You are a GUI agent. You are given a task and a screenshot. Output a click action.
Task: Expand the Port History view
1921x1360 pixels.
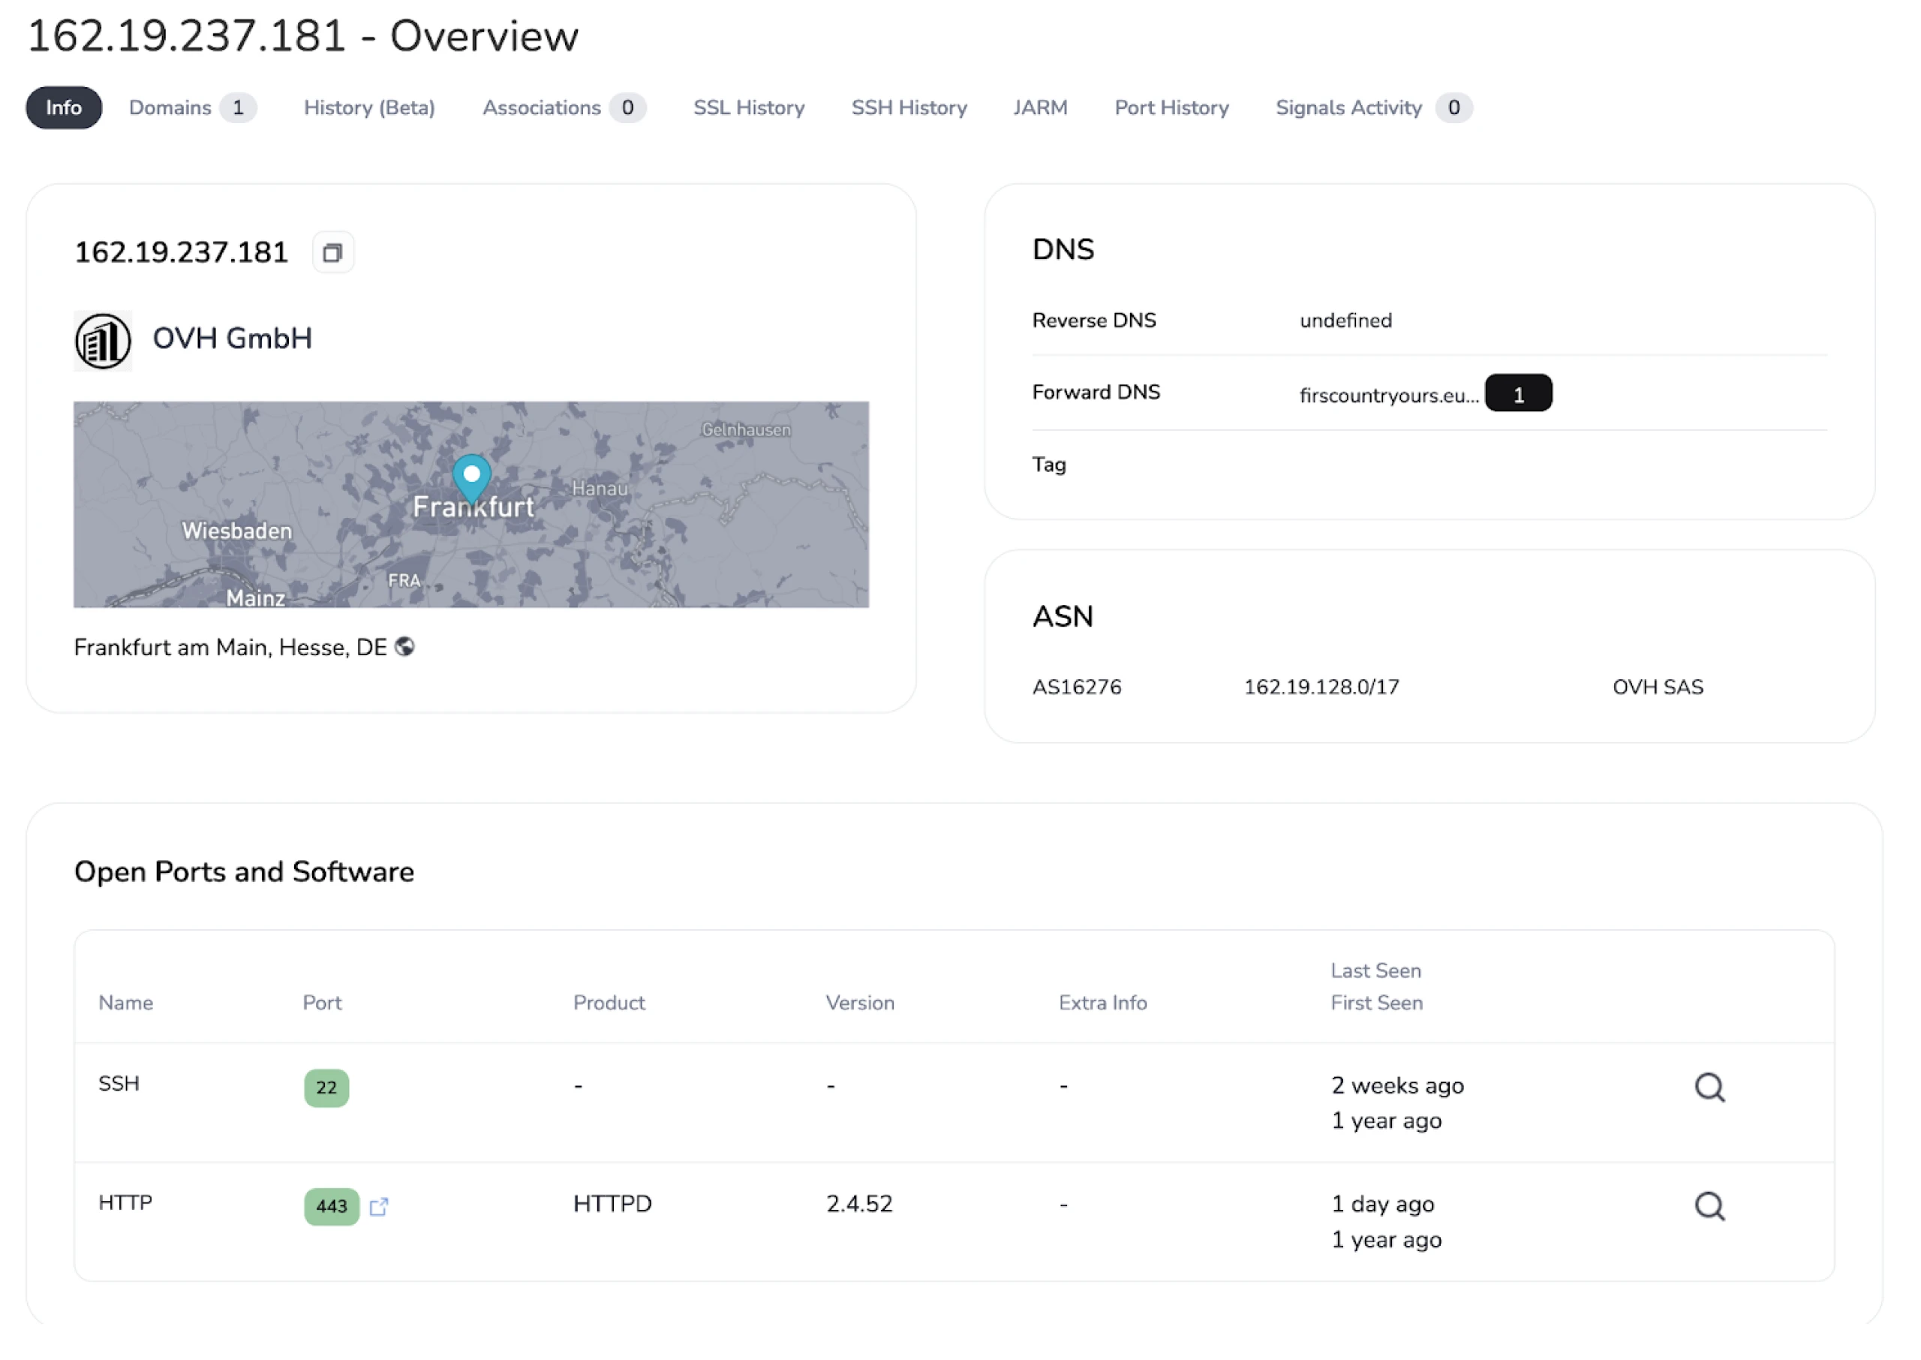(x=1171, y=107)
